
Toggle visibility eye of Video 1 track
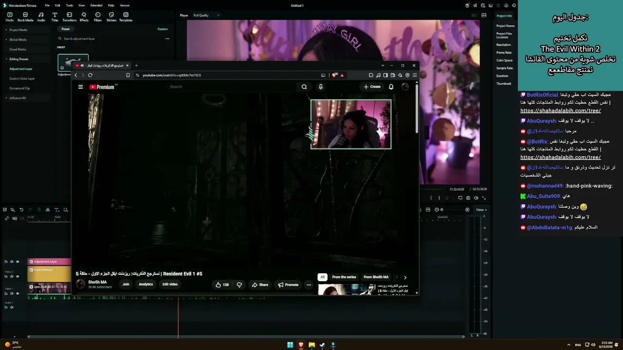pos(18,293)
